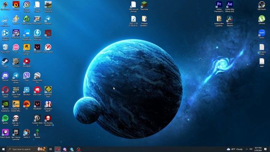This screenshot has width=270, height=152.
Task: Select the pink osu! shortcut
Action: 16,48
